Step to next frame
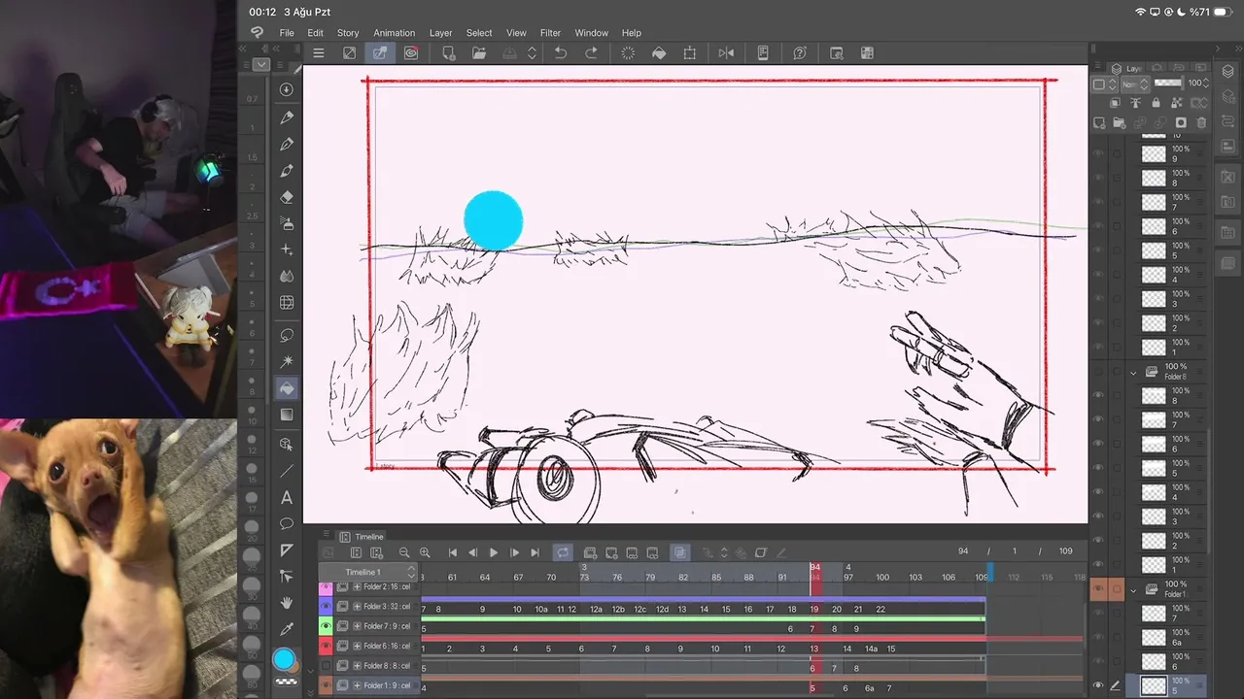This screenshot has width=1244, height=699. click(x=514, y=552)
